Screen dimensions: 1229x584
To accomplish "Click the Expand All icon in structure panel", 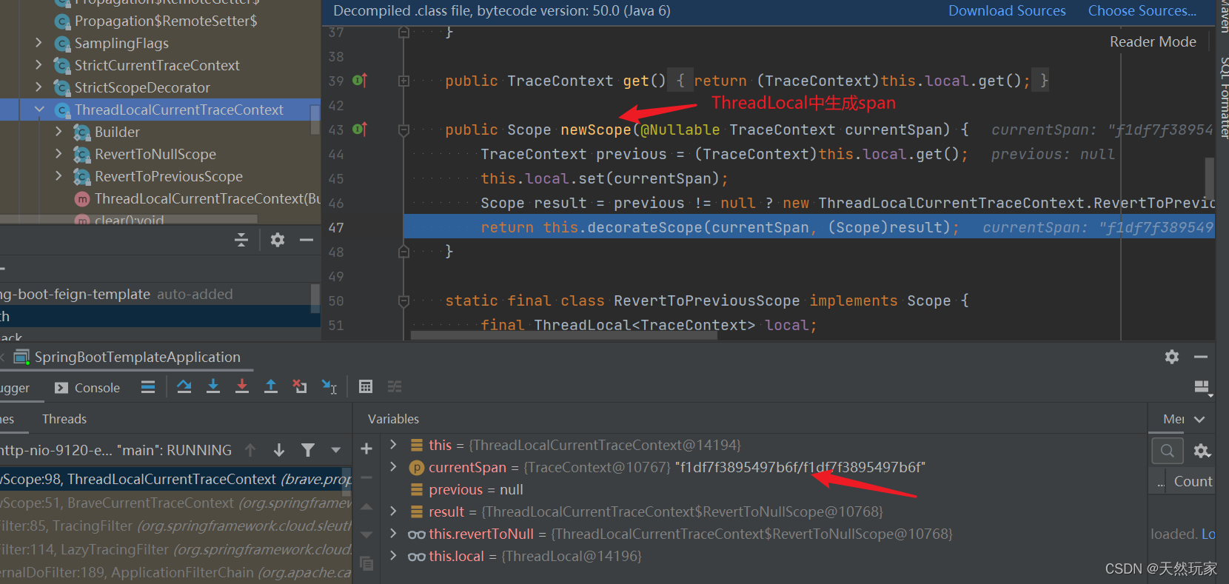I will pyautogui.click(x=241, y=240).
